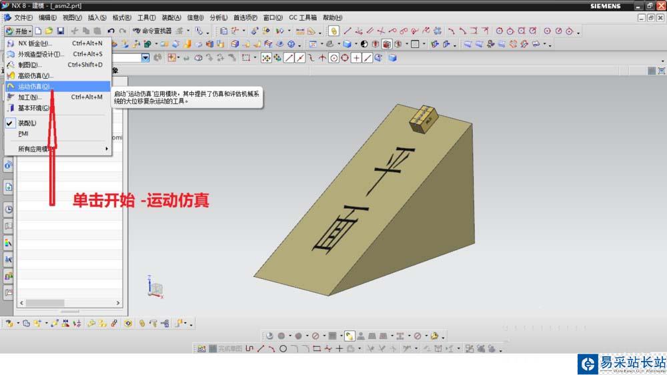Click the New file icon
Viewport: 667px width, 375px height.
38,31
